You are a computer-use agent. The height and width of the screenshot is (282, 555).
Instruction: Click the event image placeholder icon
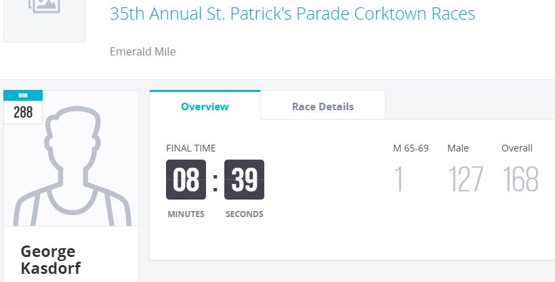click(44, 5)
